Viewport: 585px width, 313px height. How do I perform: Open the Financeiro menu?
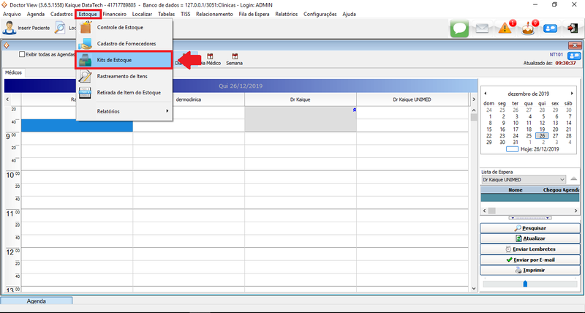115,14
